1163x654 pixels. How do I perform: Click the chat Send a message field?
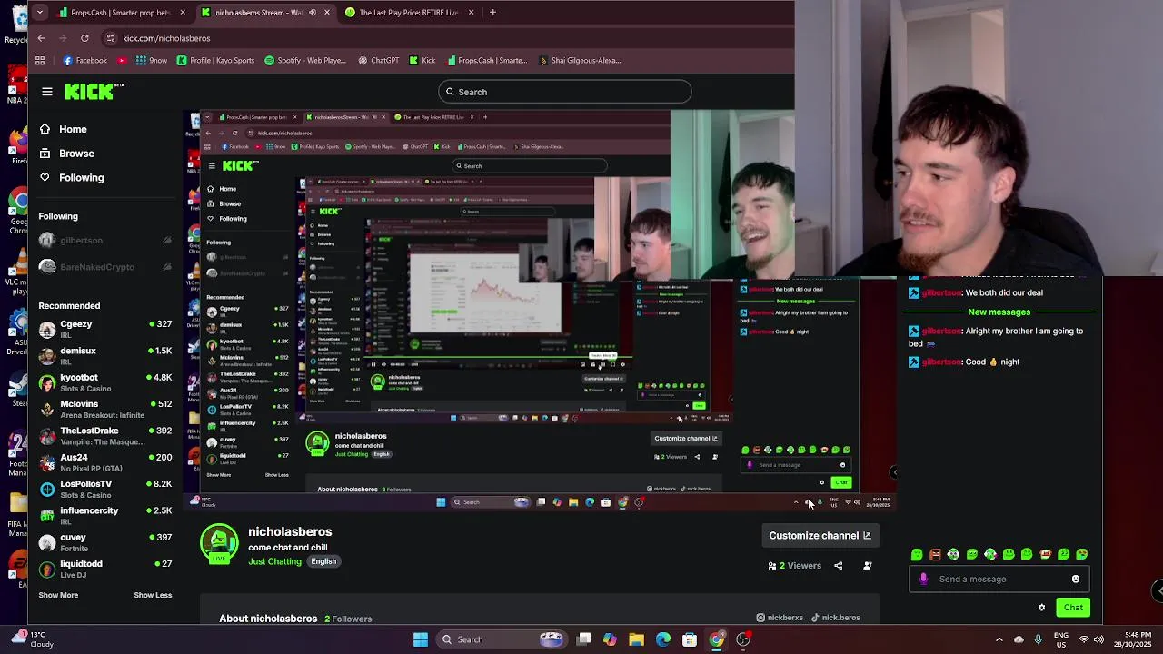pos(999,579)
